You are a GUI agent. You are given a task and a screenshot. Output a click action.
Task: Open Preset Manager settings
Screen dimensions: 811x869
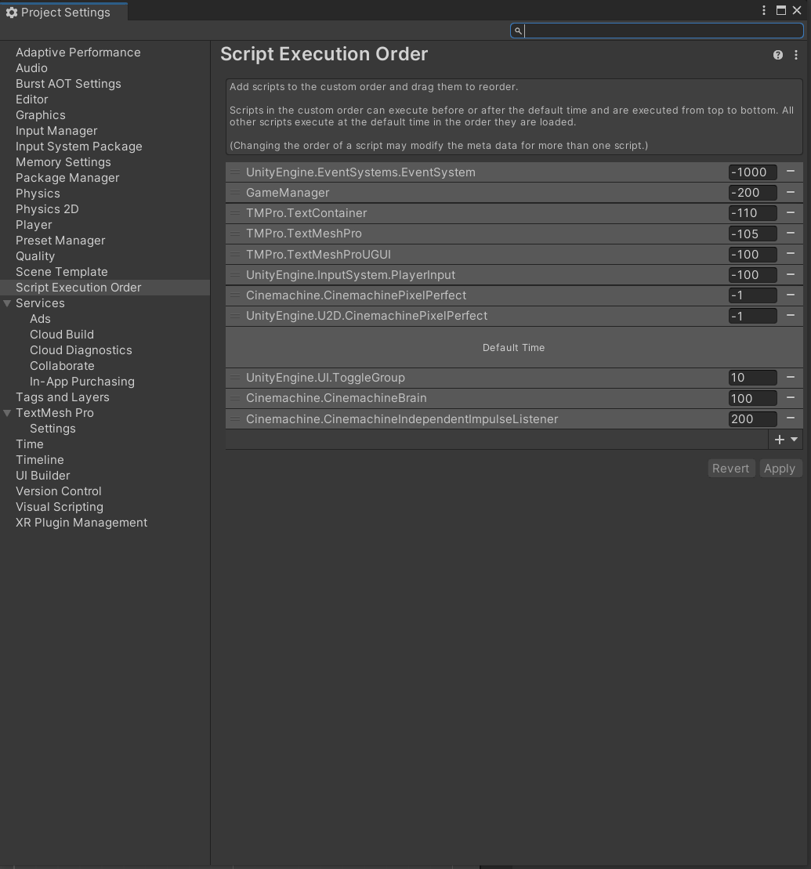60,241
